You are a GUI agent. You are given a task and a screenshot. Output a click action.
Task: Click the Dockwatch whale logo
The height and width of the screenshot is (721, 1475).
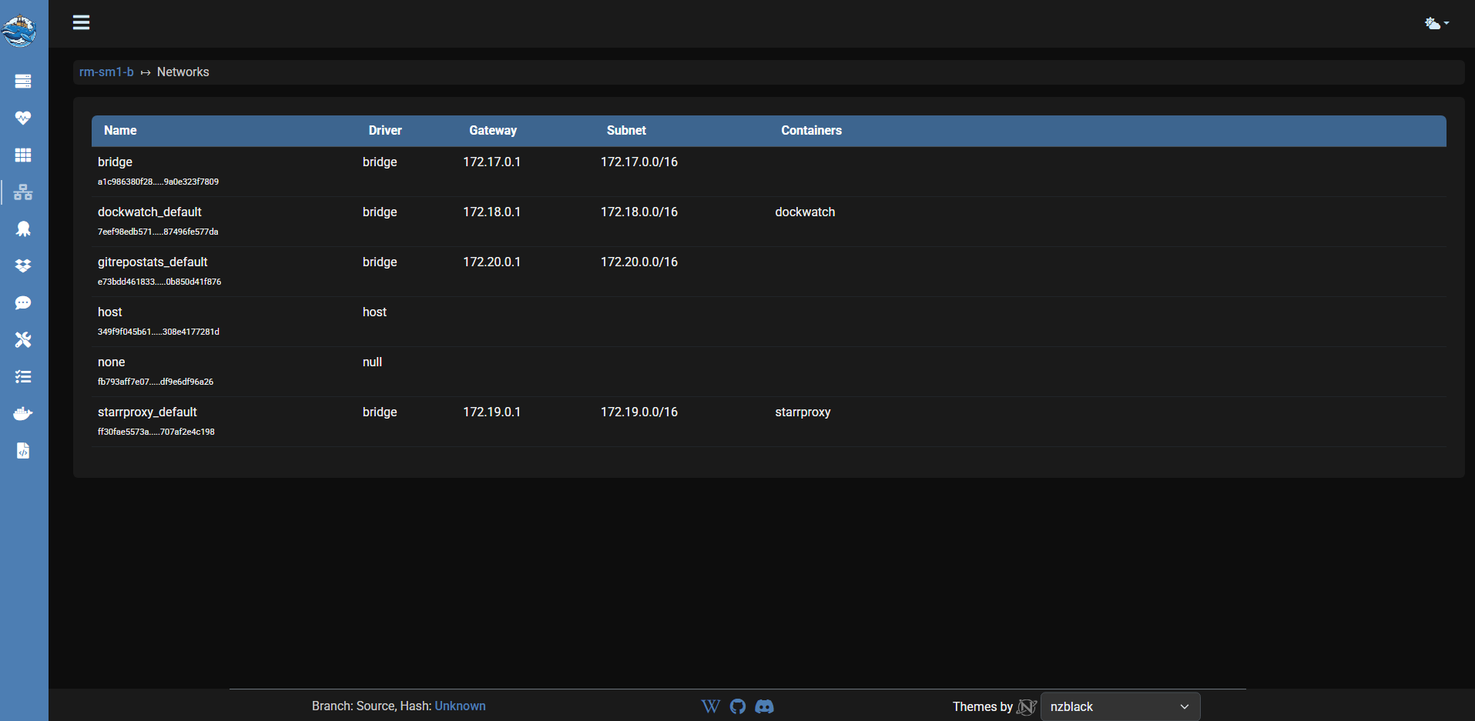pos(19,31)
